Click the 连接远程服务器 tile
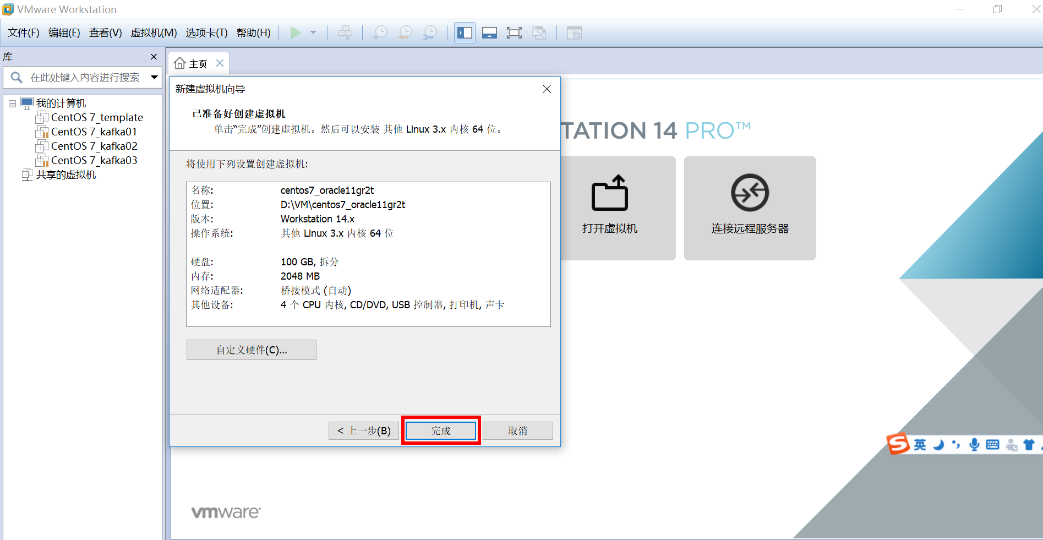Image resolution: width=1043 pixels, height=540 pixels. click(750, 208)
